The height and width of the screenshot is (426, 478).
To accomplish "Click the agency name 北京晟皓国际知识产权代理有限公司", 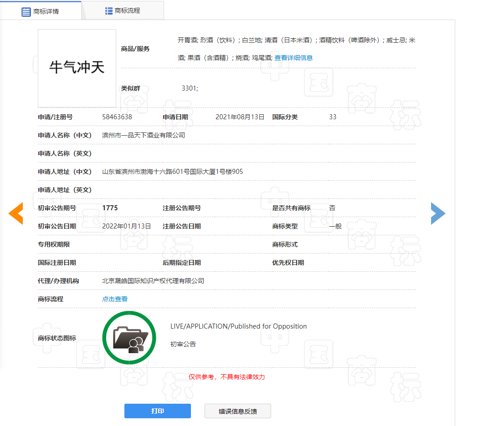I will [x=153, y=281].
